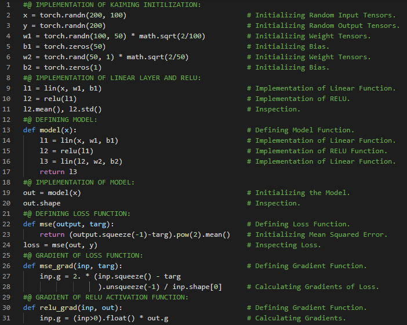Click line number 13 in the gutter
The width and height of the screenshot is (407, 325).
tap(9, 130)
